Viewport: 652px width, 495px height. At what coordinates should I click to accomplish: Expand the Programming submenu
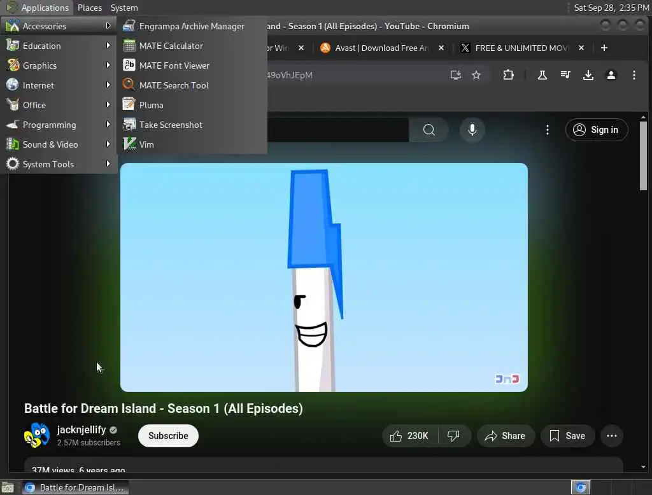59,125
